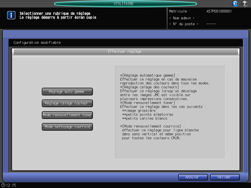Click the Matricule serial number A57P001000001
The width and height of the screenshot is (251, 188).
(219, 11)
